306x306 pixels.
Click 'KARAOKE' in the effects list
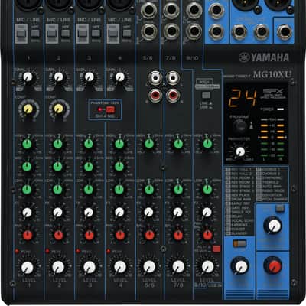(x=239, y=225)
